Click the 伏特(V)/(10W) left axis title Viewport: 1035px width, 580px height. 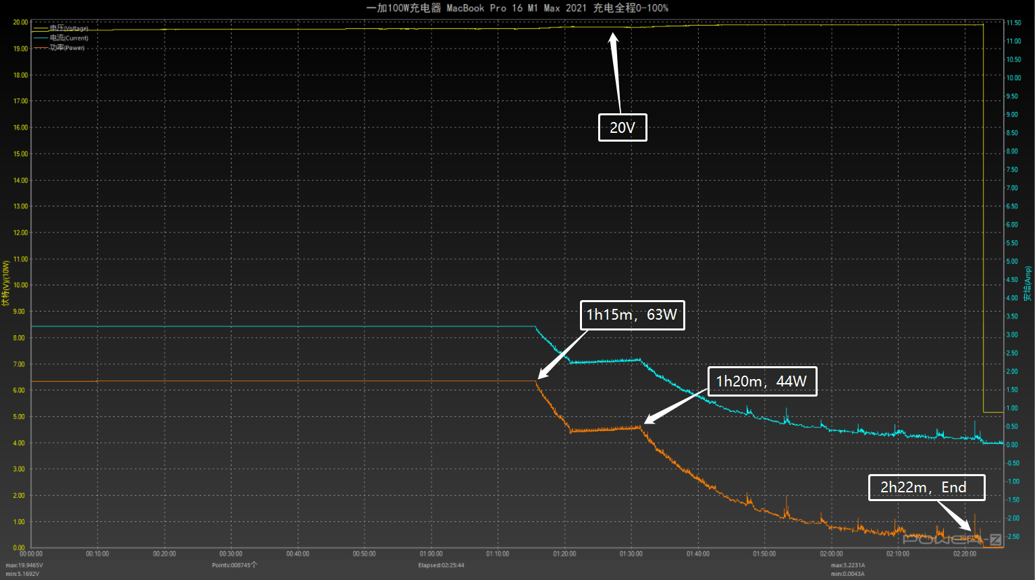point(6,283)
